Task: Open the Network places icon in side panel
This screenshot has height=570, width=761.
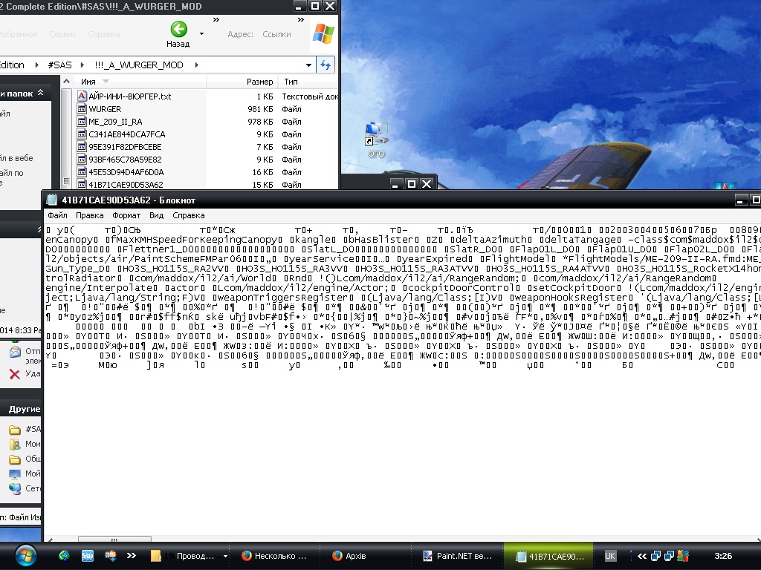Action: coord(15,488)
